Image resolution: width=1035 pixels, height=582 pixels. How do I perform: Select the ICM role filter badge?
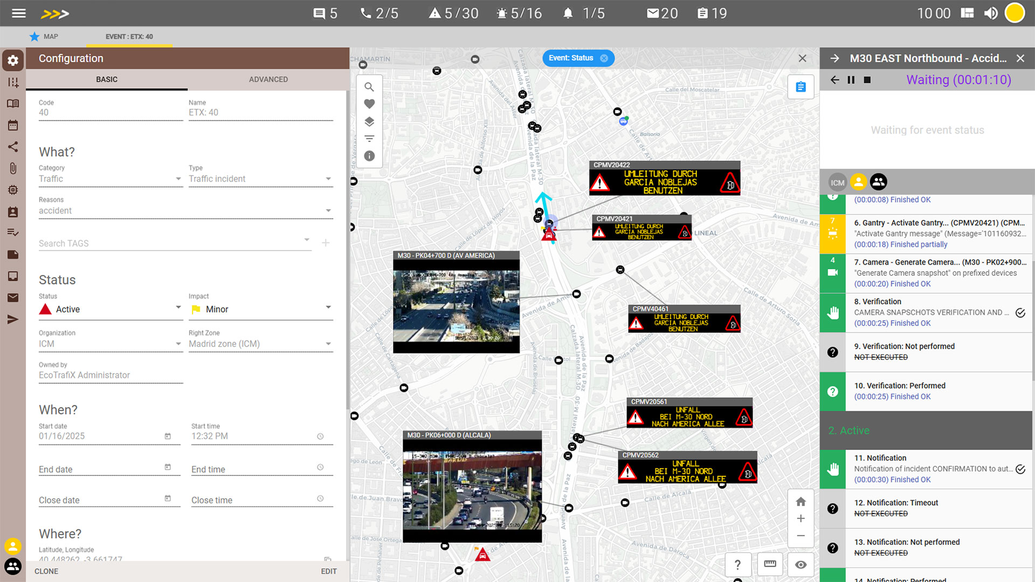(x=837, y=182)
